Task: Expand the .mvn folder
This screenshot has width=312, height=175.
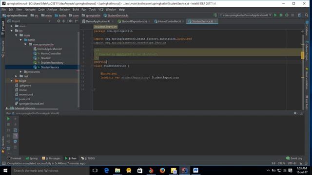Action: [12, 26]
